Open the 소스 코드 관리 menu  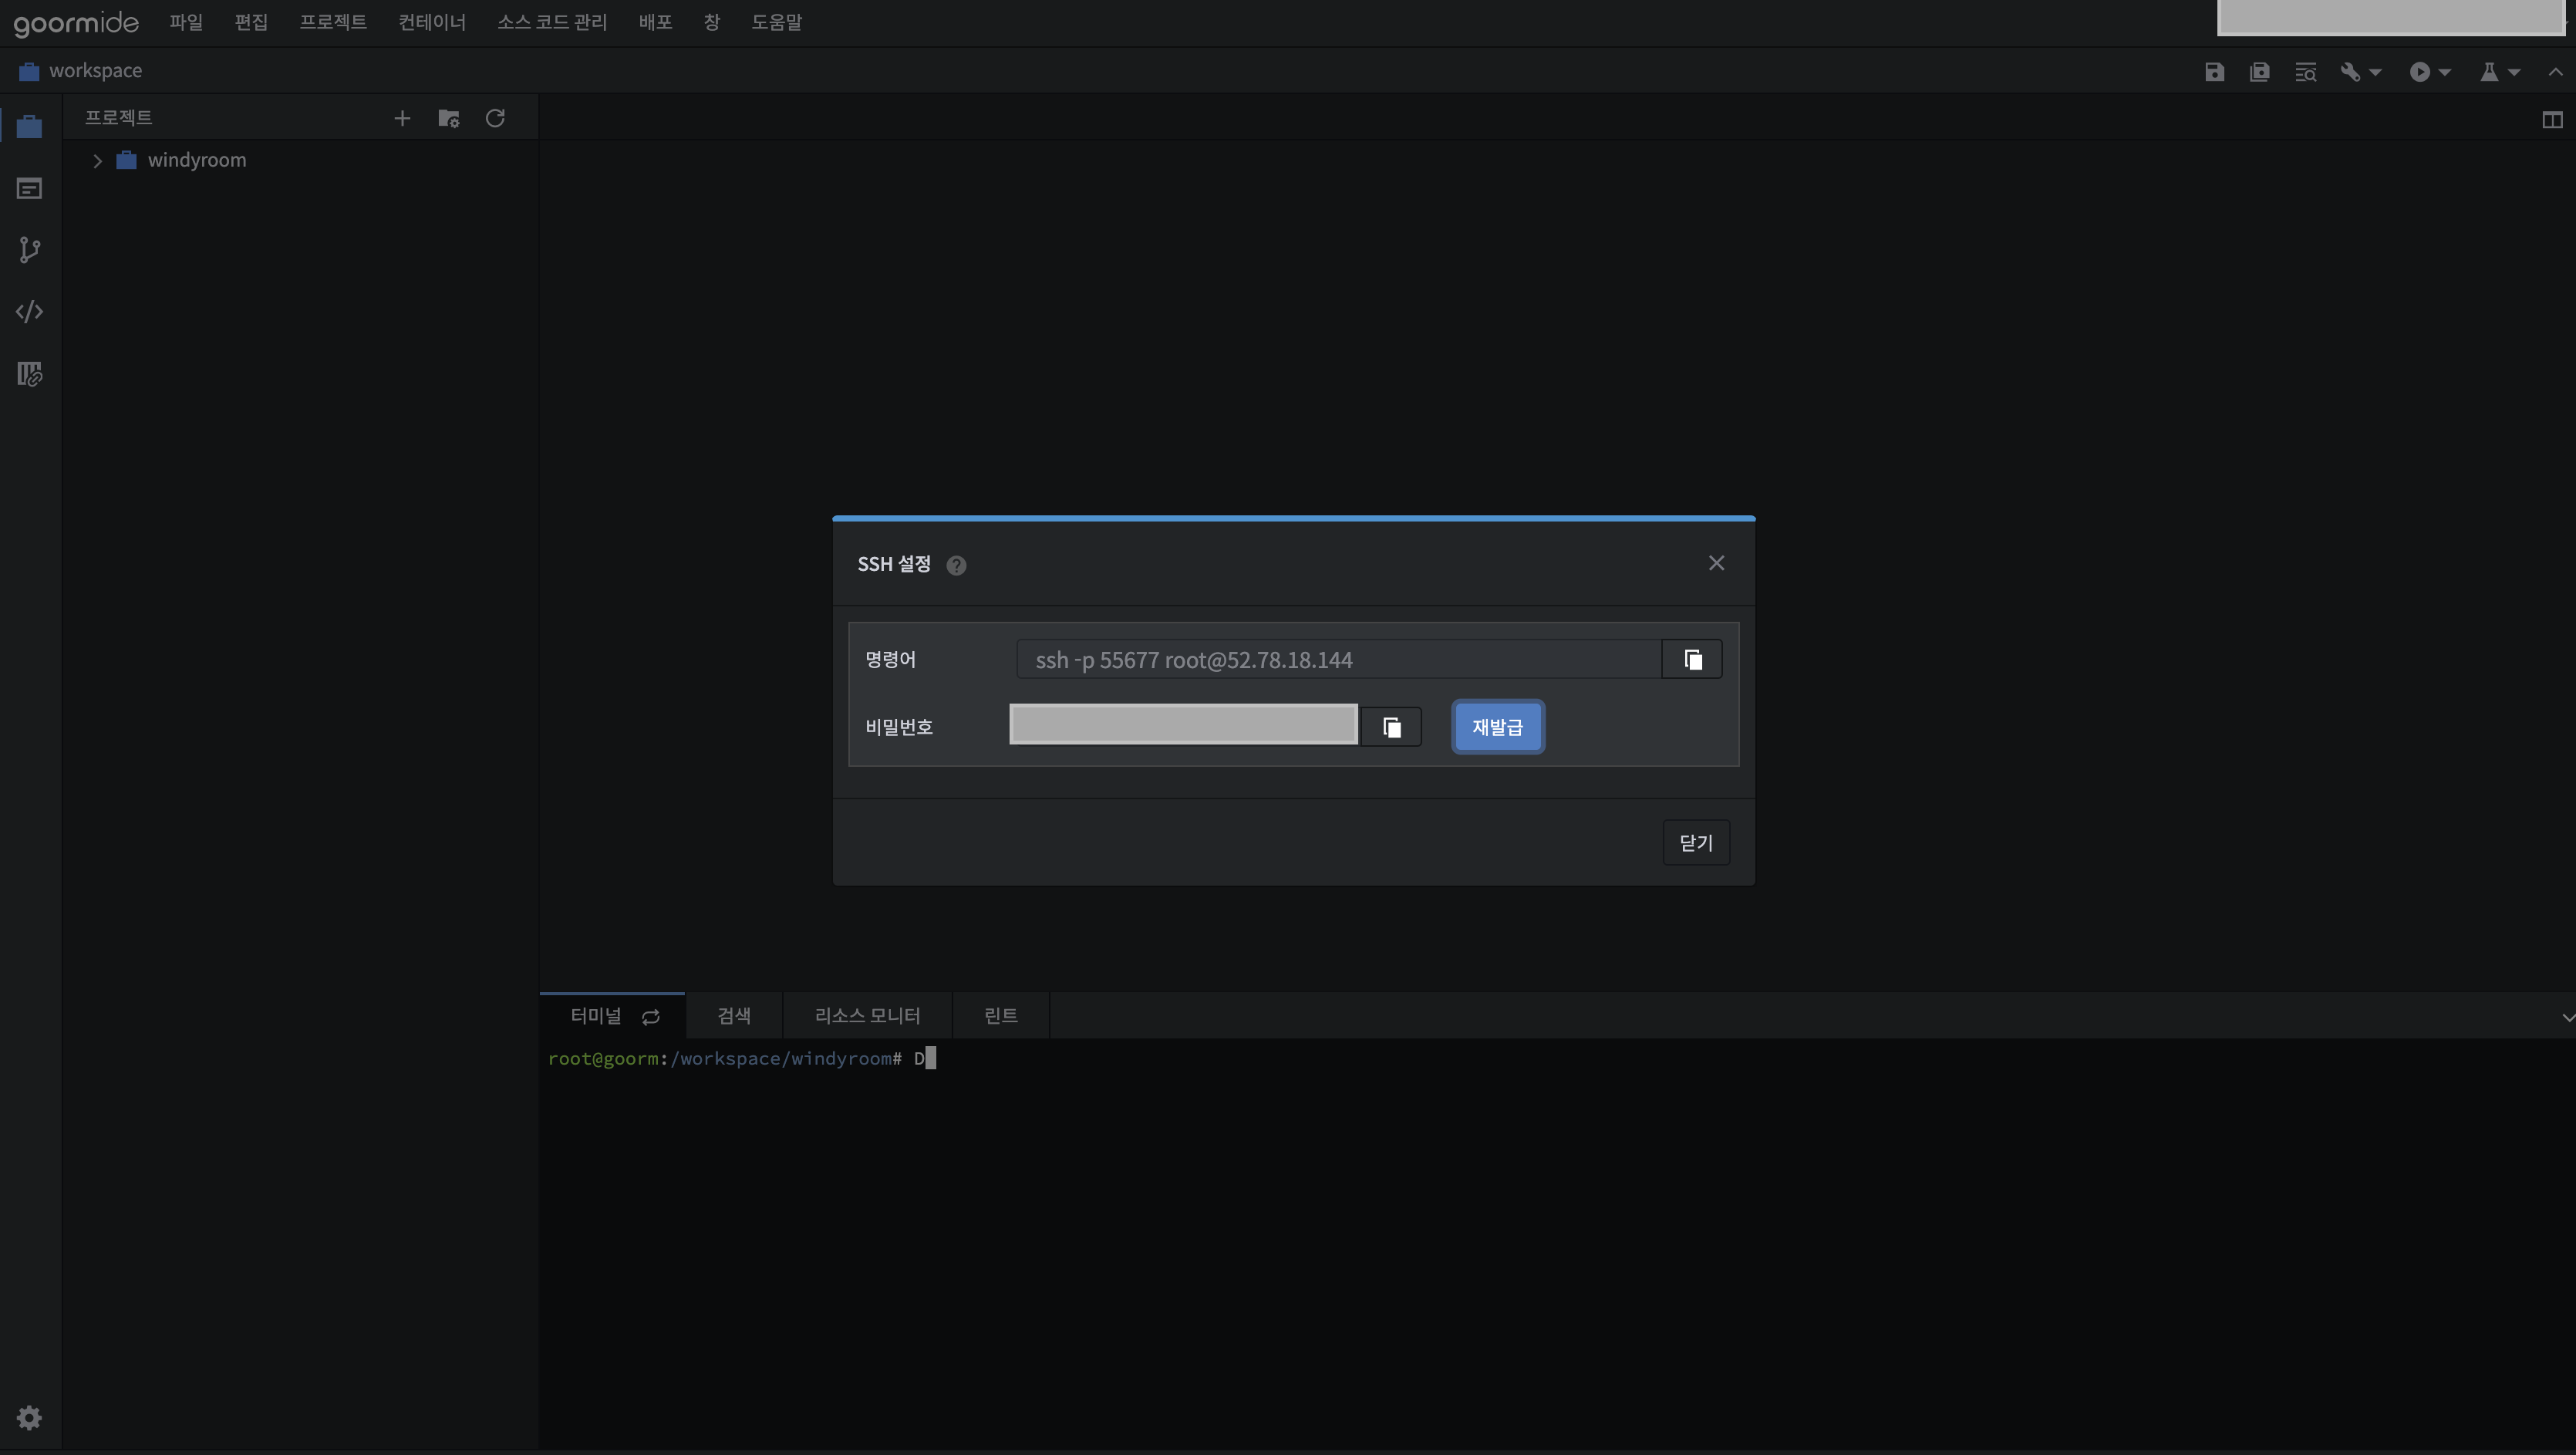coord(552,22)
